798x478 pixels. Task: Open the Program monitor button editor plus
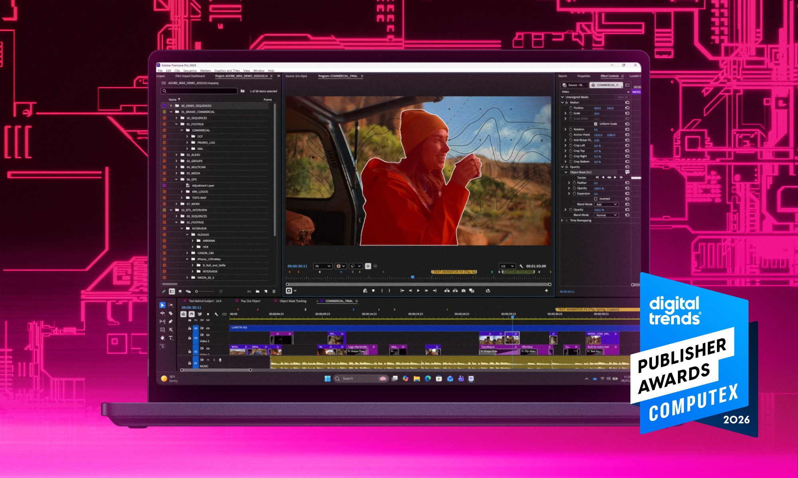[x=547, y=291]
